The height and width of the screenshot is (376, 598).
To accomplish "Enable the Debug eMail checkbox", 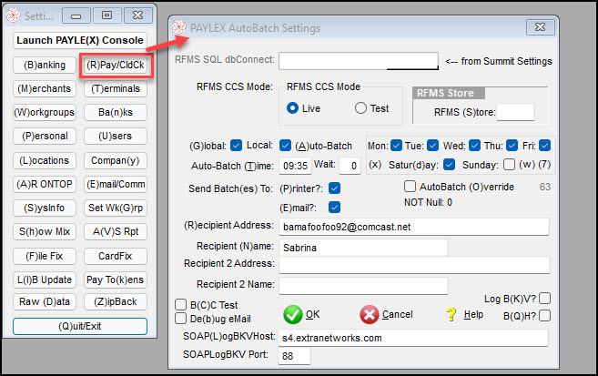I will point(181,319).
